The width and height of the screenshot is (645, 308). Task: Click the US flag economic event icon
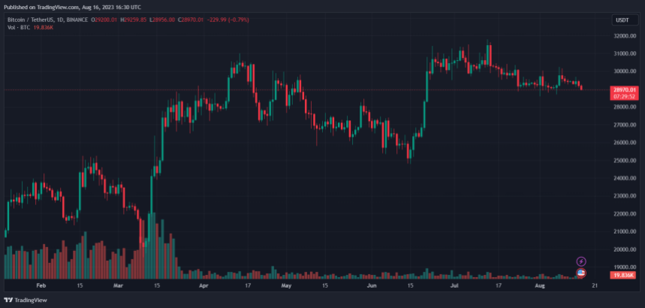(580, 272)
